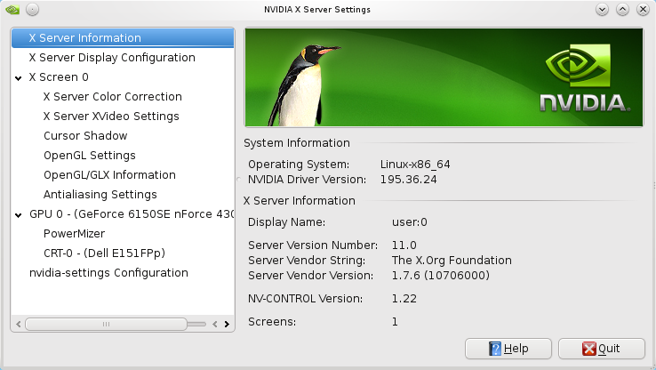The image size is (656, 370).
Task: Open X Server Display Configuration page
Action: [111, 58]
